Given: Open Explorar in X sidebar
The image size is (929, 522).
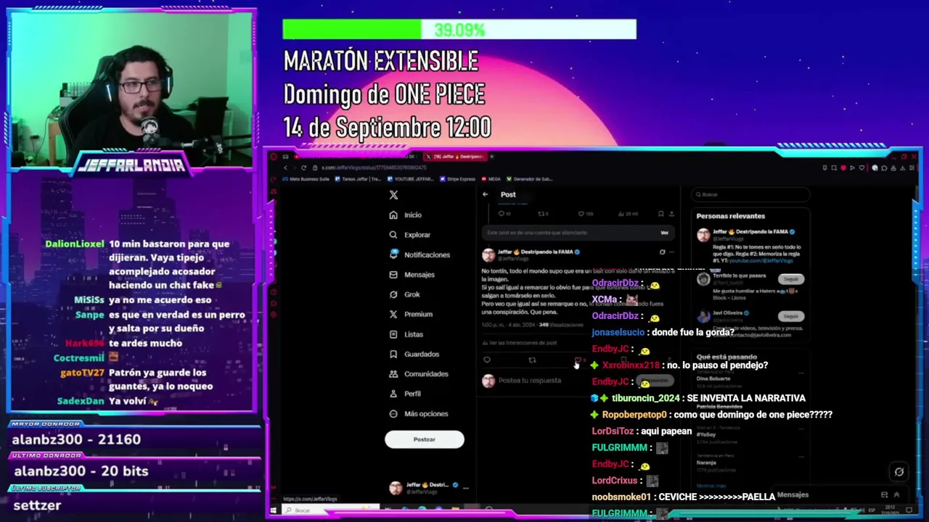Looking at the screenshot, I should tap(409, 235).
